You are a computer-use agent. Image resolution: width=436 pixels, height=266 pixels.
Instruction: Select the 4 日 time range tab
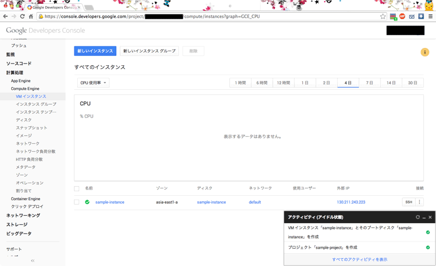348,83
